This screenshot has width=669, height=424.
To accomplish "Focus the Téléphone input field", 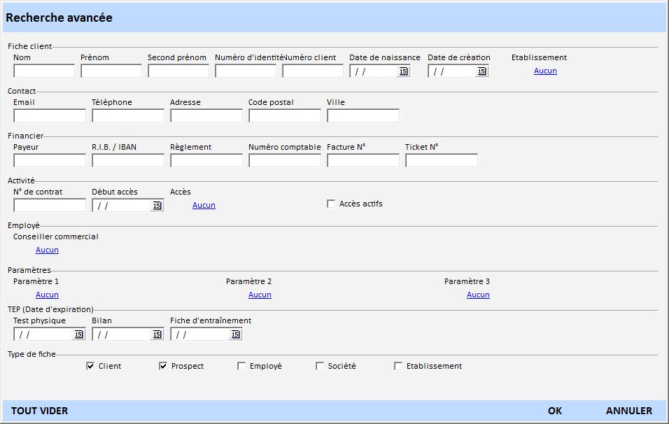I will (x=128, y=115).
